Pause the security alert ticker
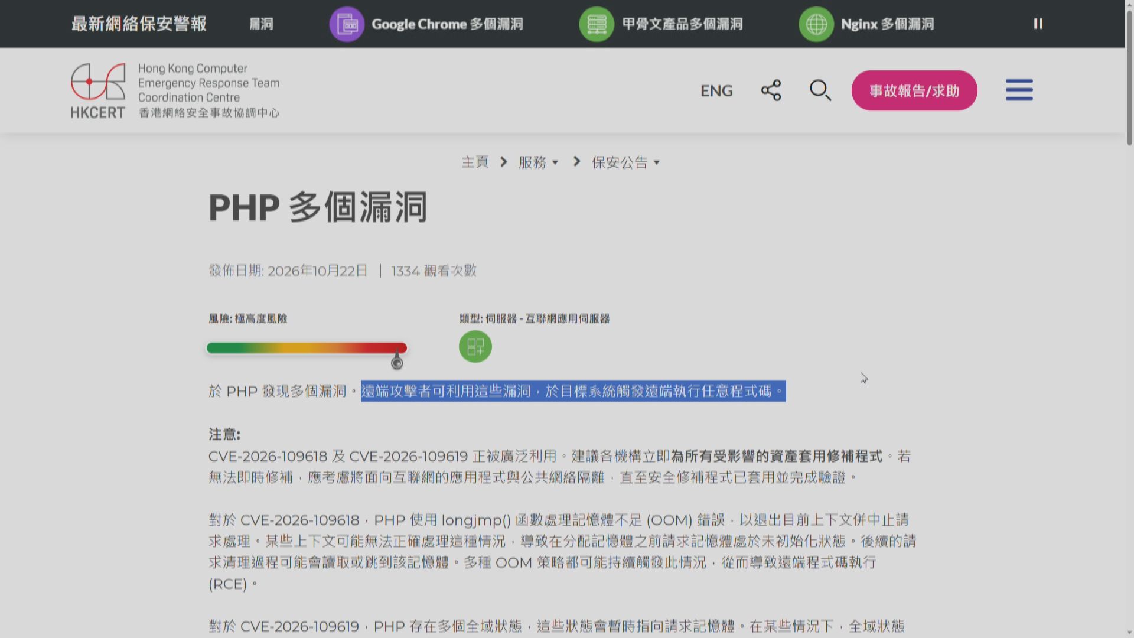This screenshot has height=638, width=1134. pyautogui.click(x=1038, y=24)
